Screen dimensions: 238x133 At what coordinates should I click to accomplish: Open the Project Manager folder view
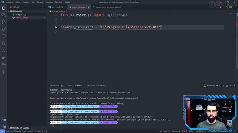click(4, 65)
